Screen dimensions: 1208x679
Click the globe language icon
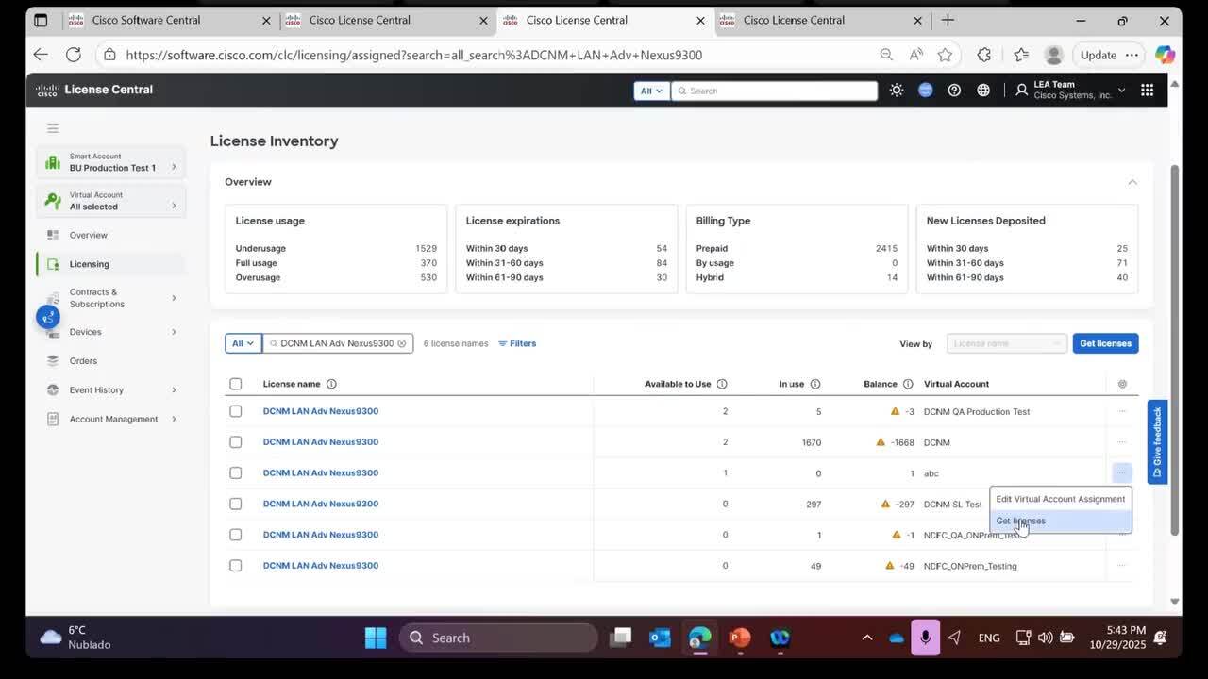[x=983, y=91]
